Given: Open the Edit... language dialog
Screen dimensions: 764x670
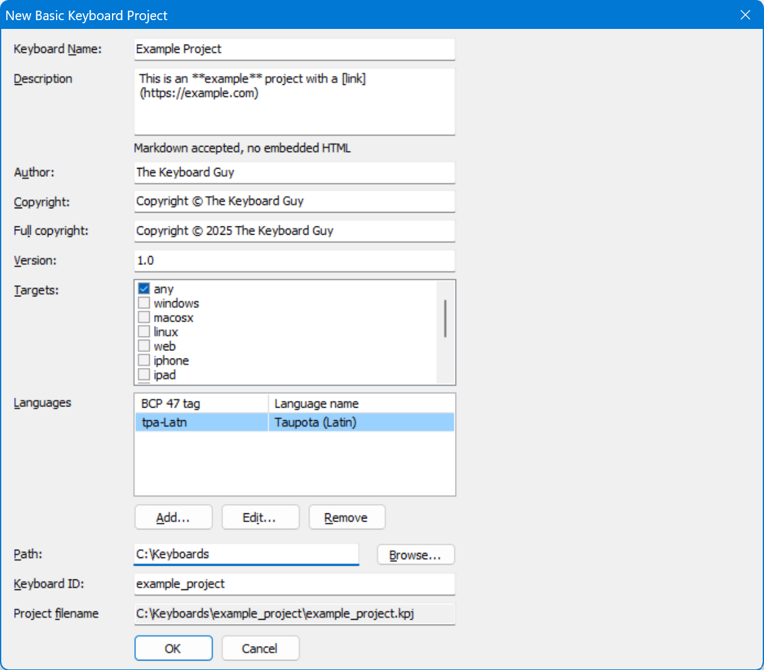Looking at the screenshot, I should click(261, 518).
